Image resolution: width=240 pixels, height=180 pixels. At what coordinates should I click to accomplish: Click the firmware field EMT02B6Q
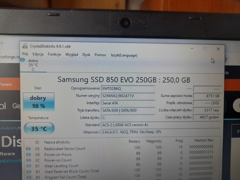coord(128,88)
